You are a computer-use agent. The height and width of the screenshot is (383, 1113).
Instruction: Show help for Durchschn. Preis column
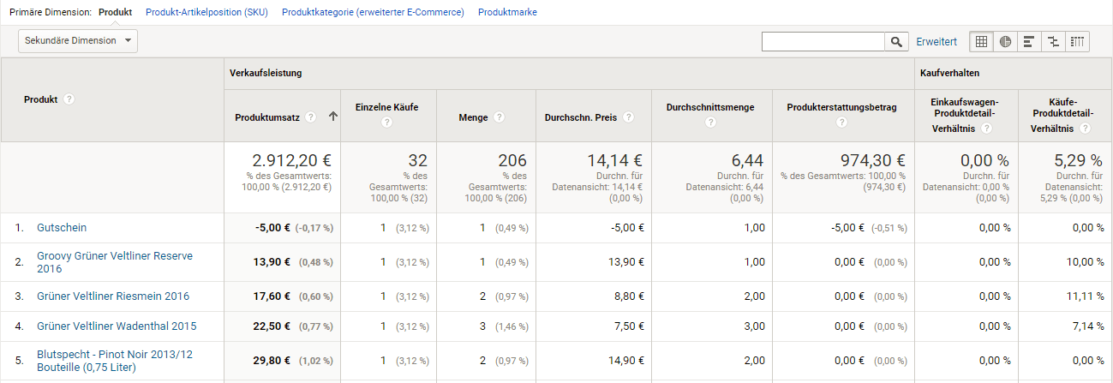[629, 117]
